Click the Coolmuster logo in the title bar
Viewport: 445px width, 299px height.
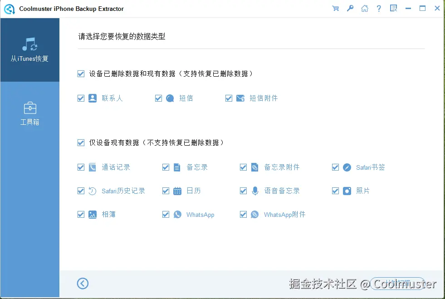tap(10, 8)
